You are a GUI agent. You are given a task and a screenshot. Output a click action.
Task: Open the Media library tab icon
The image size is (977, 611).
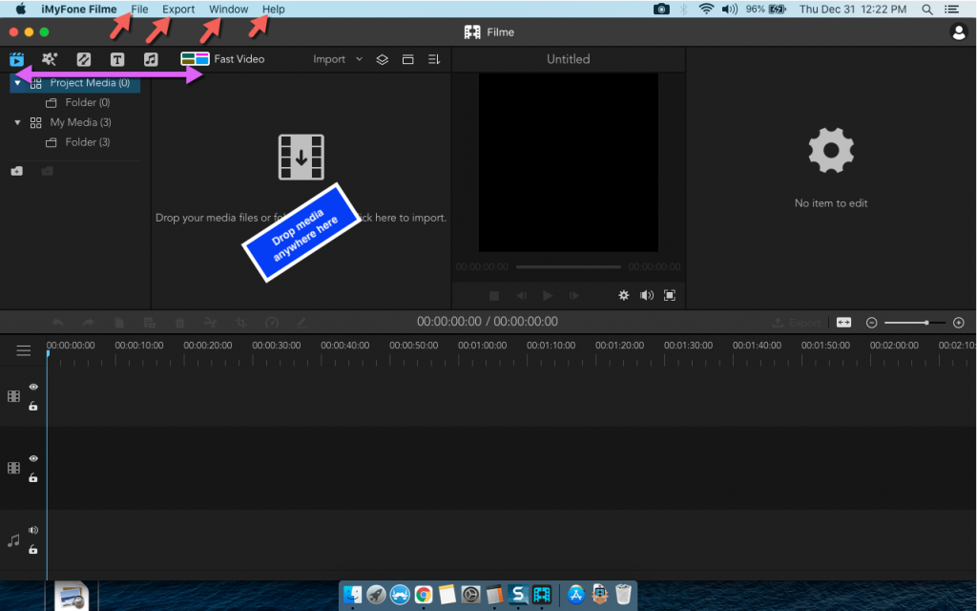17,59
